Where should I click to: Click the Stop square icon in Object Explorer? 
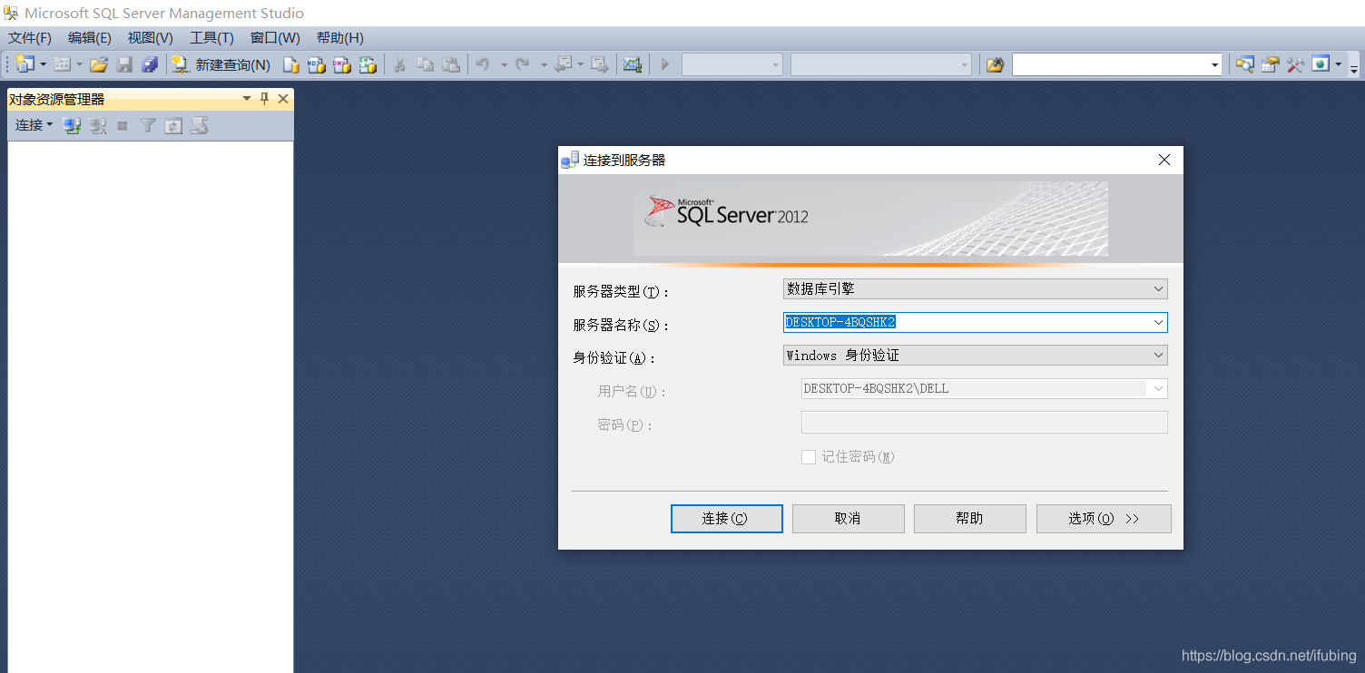(123, 126)
